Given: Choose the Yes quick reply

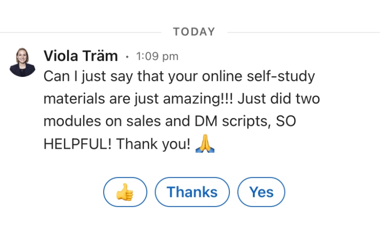Looking at the screenshot, I should [261, 192].
